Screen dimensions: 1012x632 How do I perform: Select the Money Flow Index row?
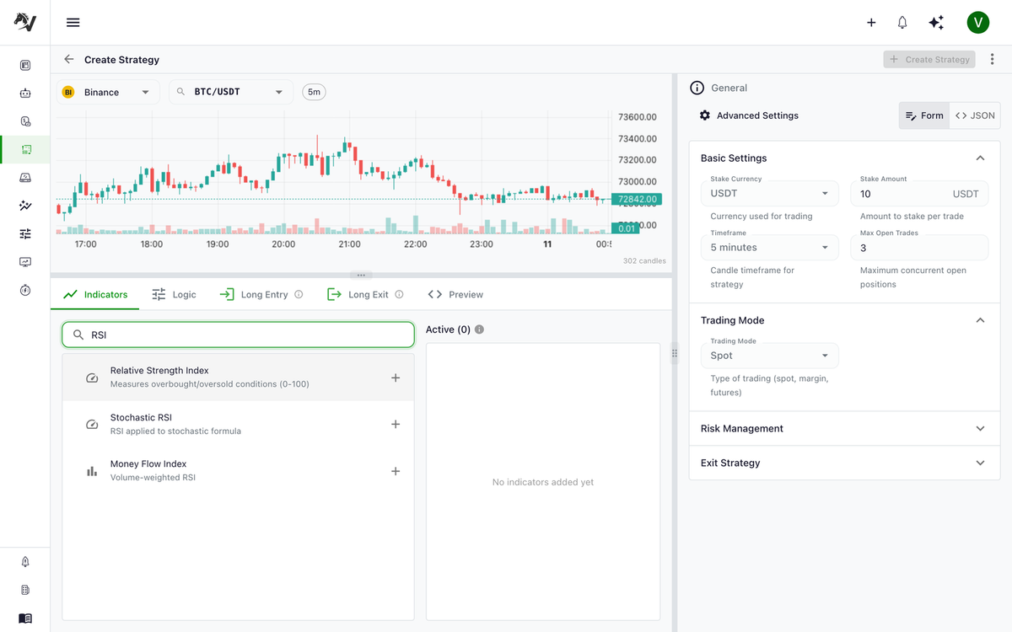click(x=239, y=471)
